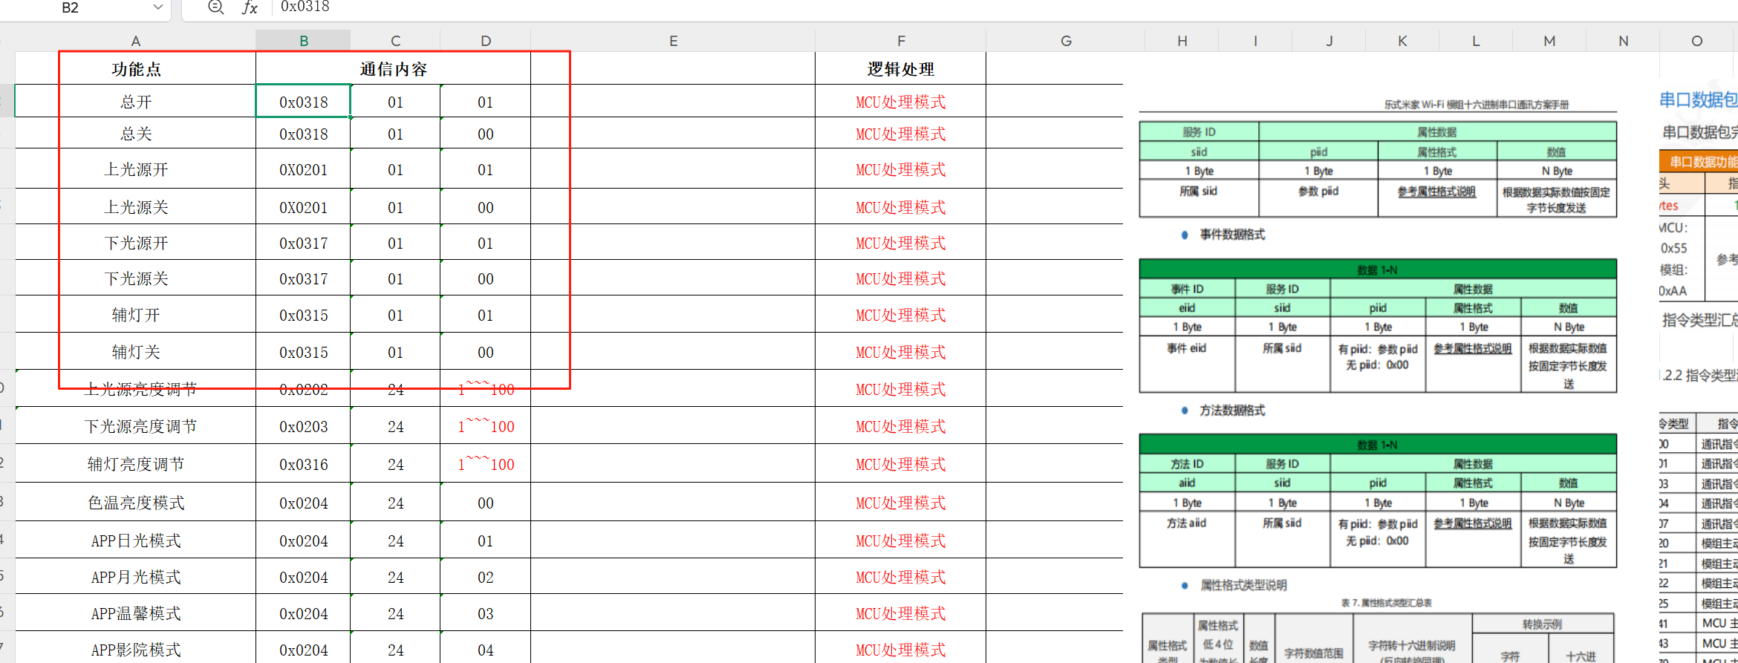
Task: Select the 总开 cell
Action: [x=135, y=102]
